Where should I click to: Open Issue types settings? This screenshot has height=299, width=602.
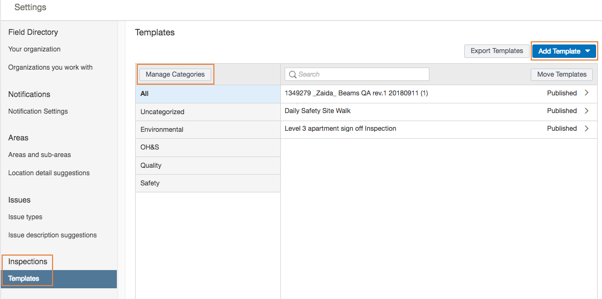(x=25, y=217)
